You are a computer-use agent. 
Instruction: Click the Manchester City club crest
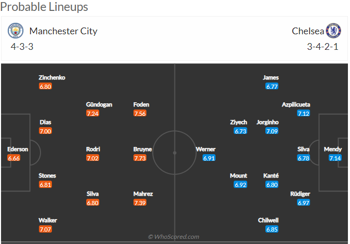point(16,31)
